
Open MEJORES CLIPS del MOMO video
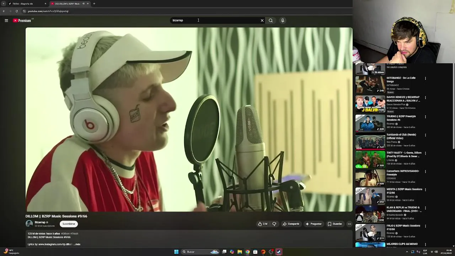tap(402, 244)
